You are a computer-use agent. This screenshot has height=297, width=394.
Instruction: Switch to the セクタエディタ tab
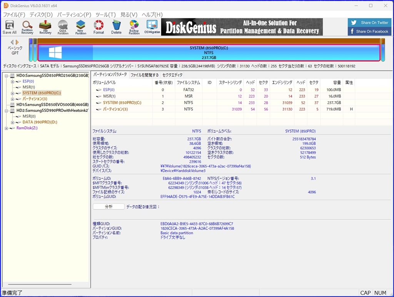point(172,75)
